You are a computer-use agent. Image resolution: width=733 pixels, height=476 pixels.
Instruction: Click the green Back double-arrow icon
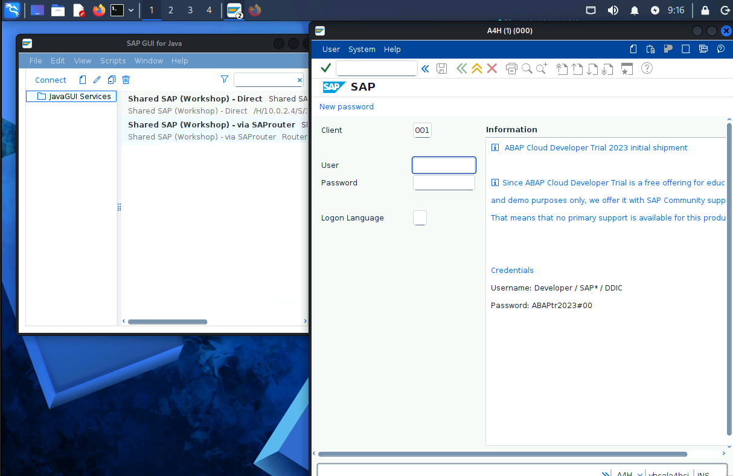pos(462,68)
